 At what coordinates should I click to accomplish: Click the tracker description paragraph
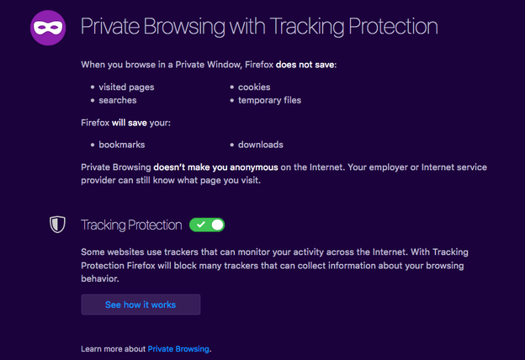[274, 265]
